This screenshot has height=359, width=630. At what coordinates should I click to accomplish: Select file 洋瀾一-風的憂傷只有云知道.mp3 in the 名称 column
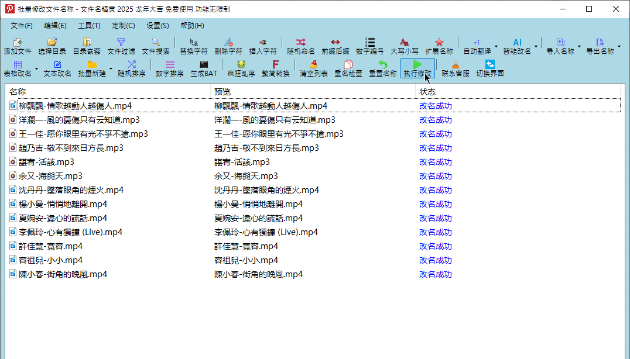click(x=79, y=120)
